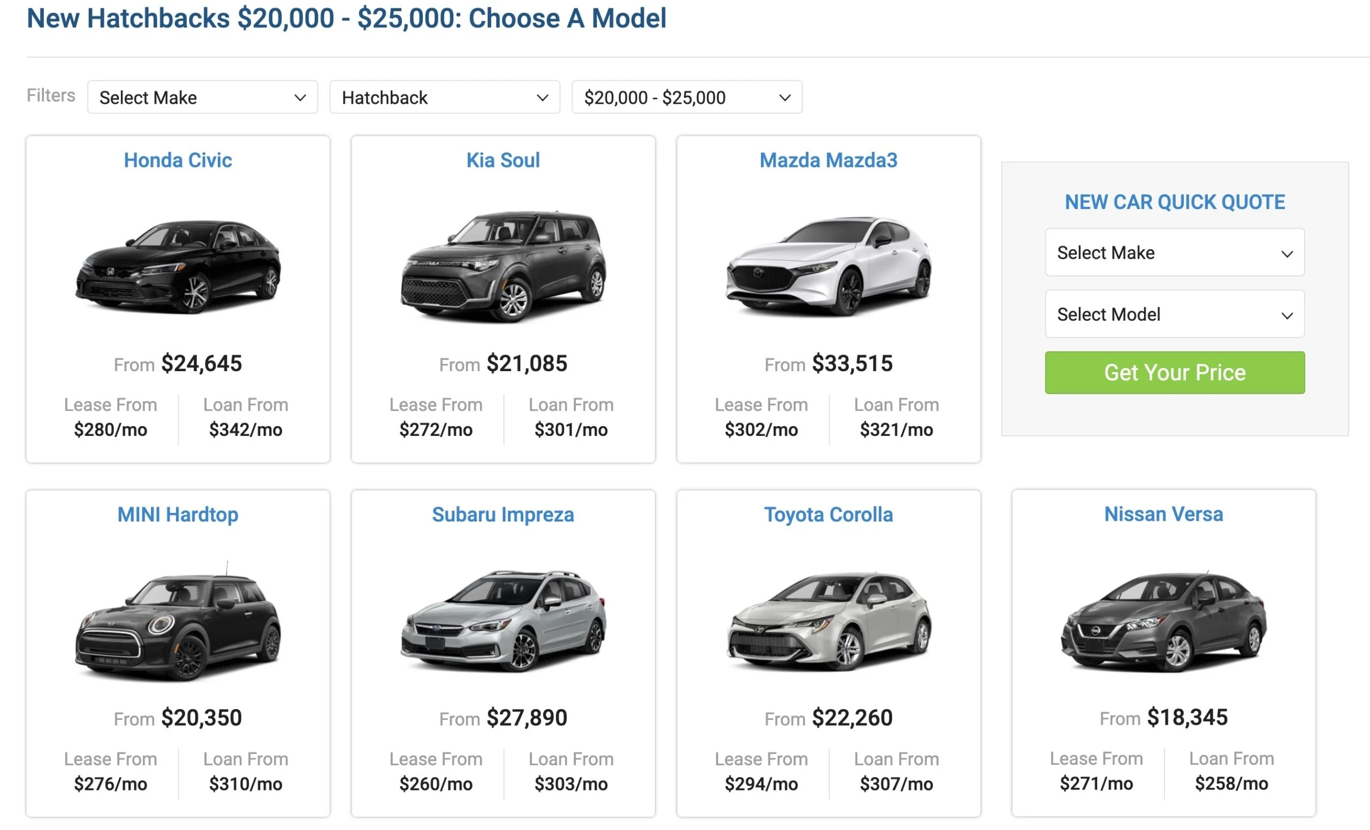Click the Kia Soul price $21,085

tap(527, 363)
